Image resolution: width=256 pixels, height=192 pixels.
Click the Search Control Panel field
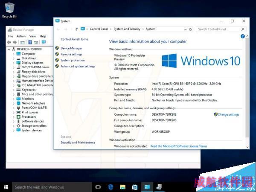point(221,29)
